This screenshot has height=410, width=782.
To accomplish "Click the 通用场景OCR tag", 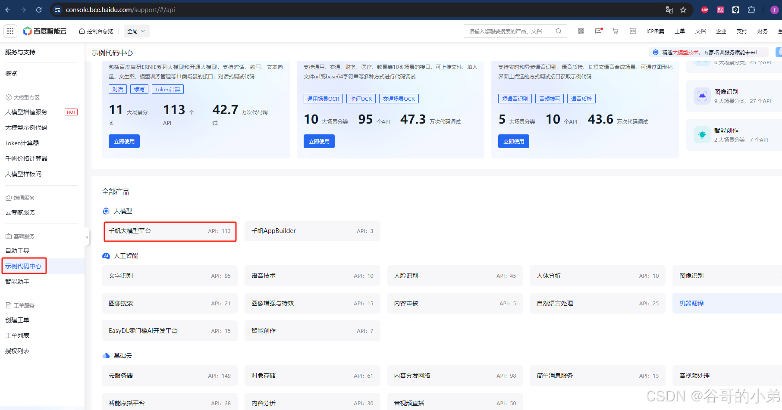I will pyautogui.click(x=323, y=99).
